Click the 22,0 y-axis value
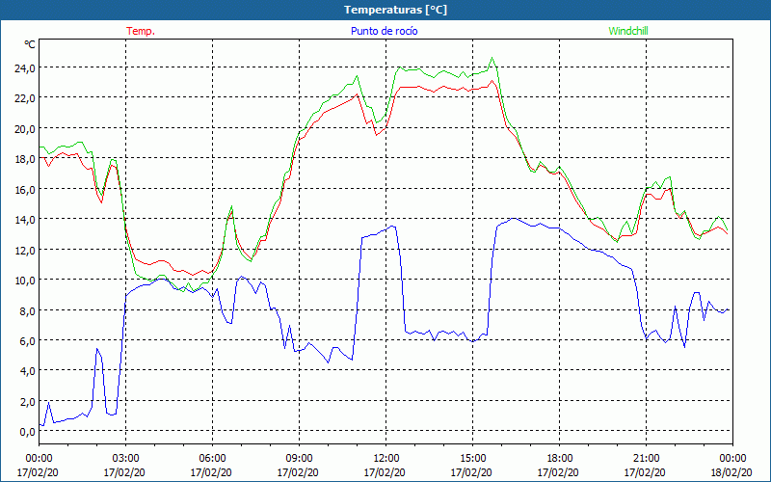771x482 pixels. (25, 98)
